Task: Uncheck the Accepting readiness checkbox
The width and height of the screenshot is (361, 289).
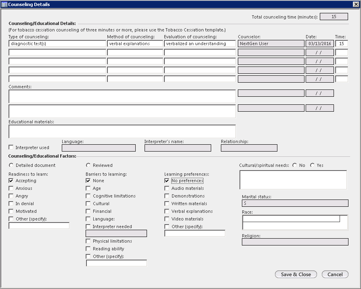Action: (x=11, y=181)
